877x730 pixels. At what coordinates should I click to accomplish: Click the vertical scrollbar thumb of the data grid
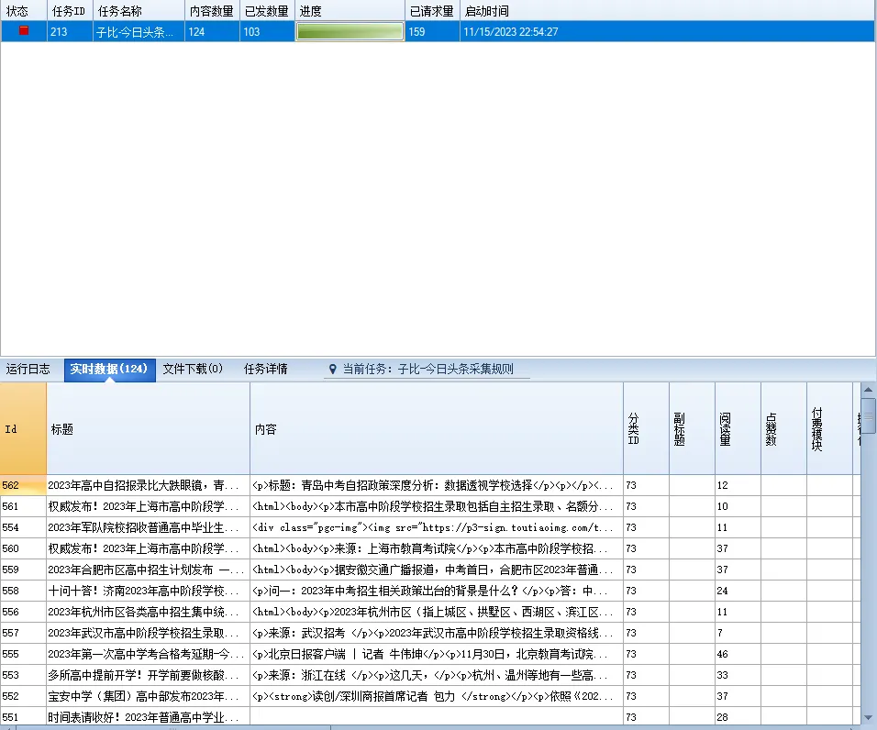point(868,415)
